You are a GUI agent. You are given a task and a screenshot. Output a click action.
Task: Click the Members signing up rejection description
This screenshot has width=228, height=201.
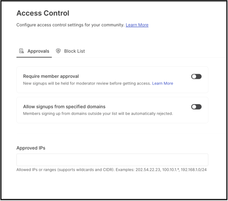(98, 113)
